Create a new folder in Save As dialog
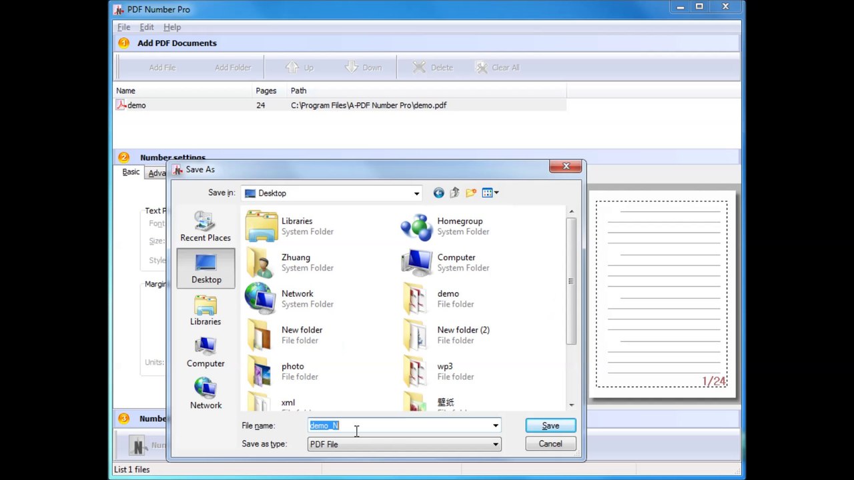The width and height of the screenshot is (854, 480). 471,193
